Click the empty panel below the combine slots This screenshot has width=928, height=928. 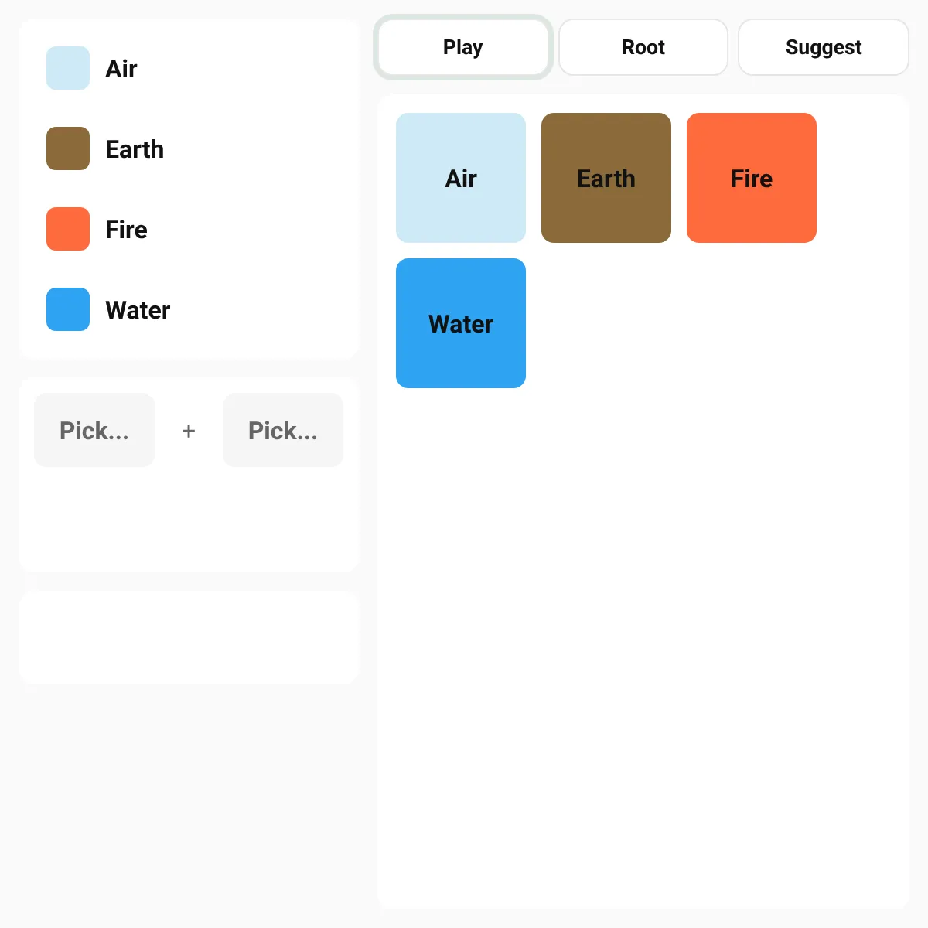pyautogui.click(x=189, y=637)
